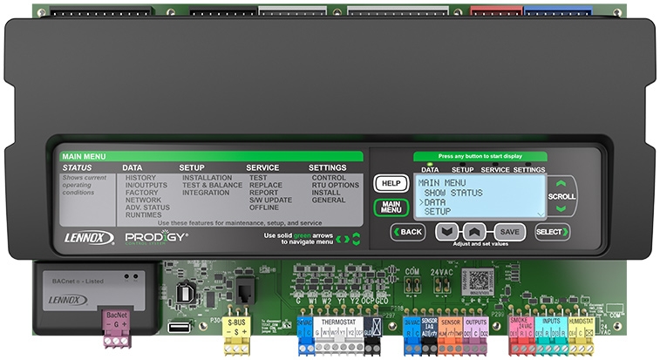
Task: Click the Lennox logo on the BACnet module
Action: coord(67,300)
